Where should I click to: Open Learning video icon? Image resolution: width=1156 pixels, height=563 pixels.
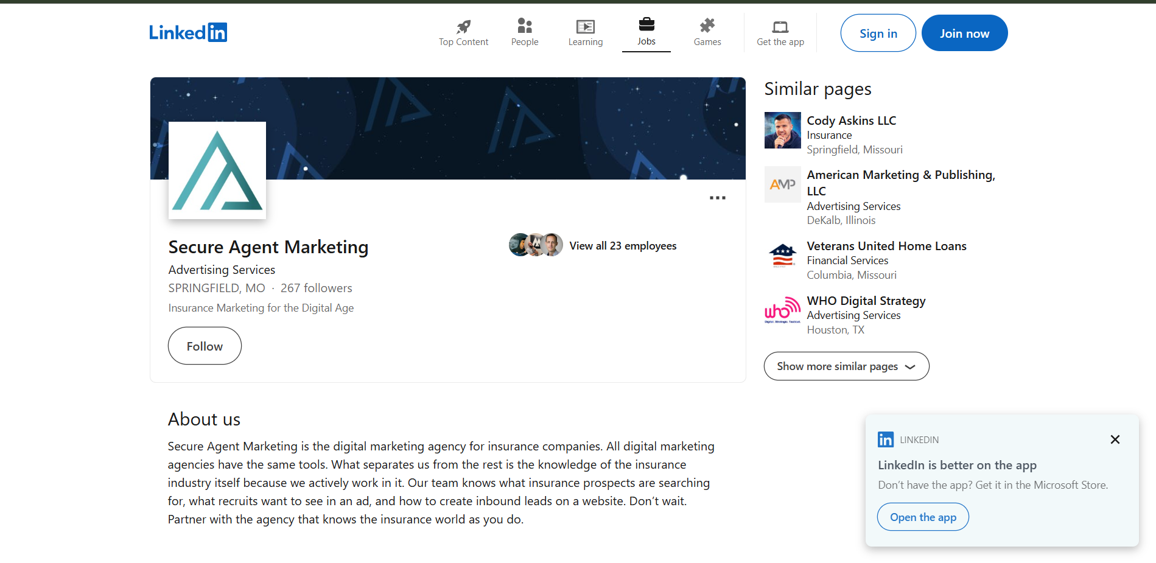[586, 26]
